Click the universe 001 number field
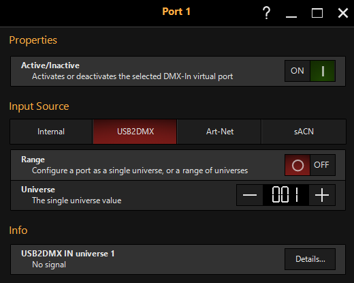Image resolution: width=354 pixels, height=283 pixels. click(x=286, y=195)
